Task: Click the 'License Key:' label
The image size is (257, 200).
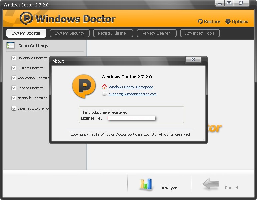Action: [x=92, y=118]
